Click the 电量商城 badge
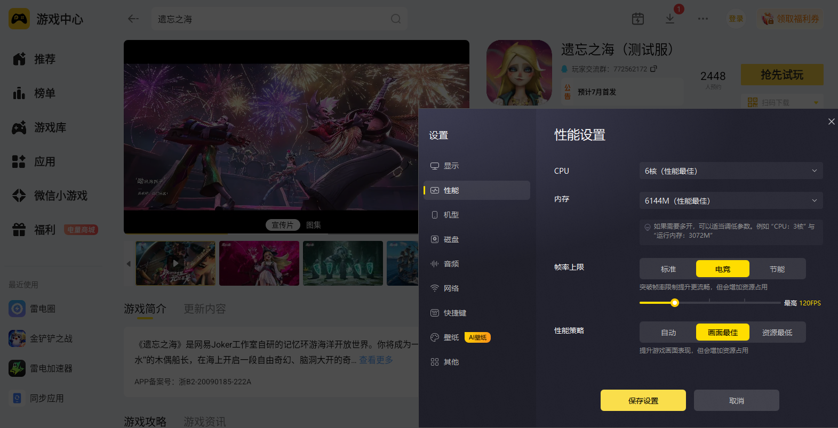 [81, 230]
